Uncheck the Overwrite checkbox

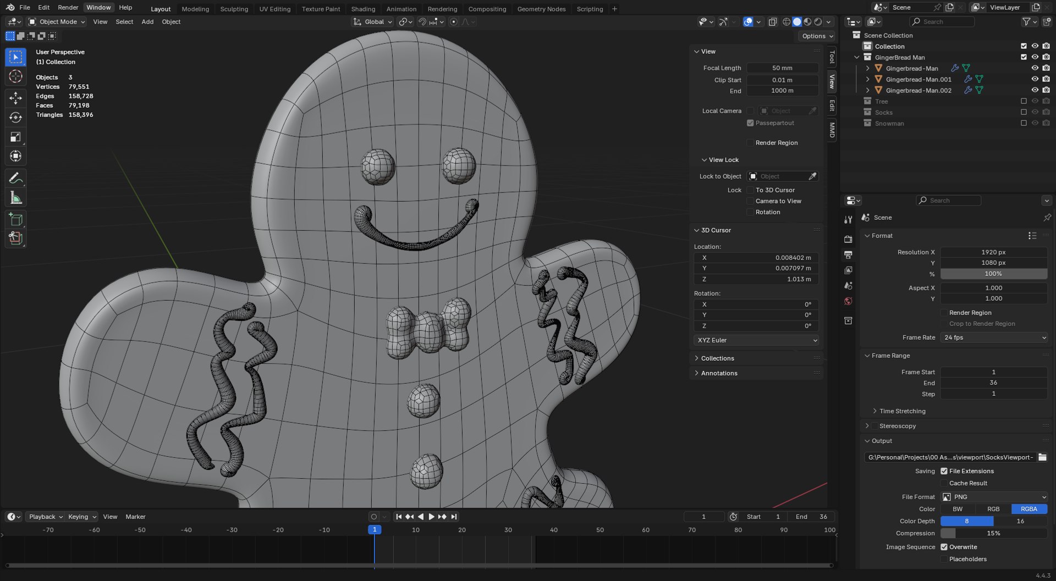pos(944,547)
